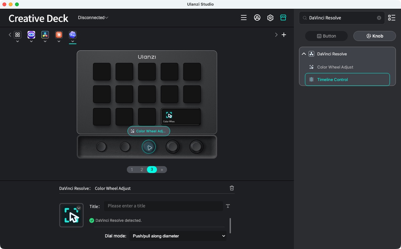Open the Dial mode dropdown
The width and height of the screenshot is (401, 249).
tap(178, 236)
